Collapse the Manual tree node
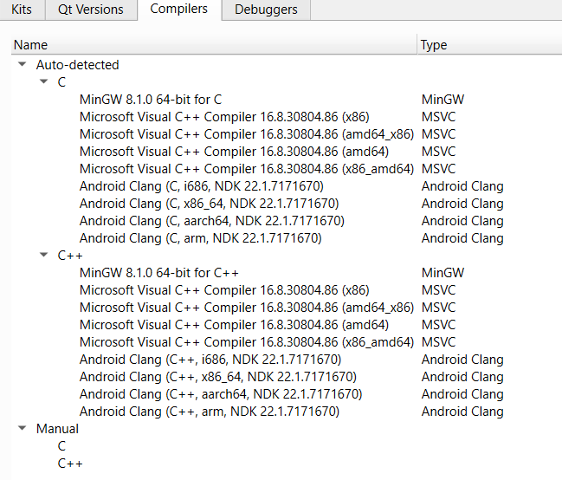This screenshot has width=562, height=480. click(22, 429)
